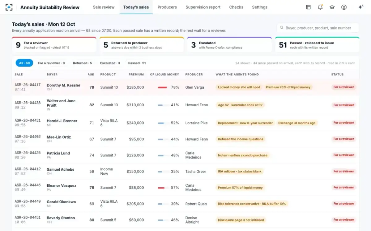This screenshot has width=371, height=231.
Task: Open buyer Dorothy M. Kessler
Action: (63, 85)
